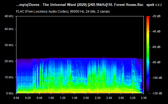Click the '-100 dB' legend label

[157, 78]
